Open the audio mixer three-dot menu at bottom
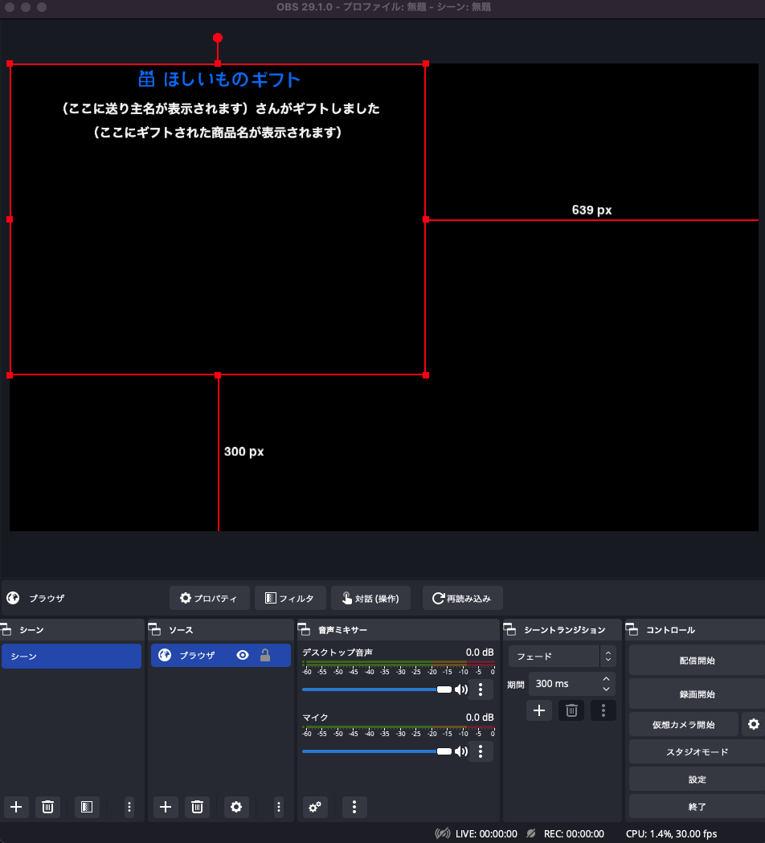This screenshot has height=843, width=765. click(x=354, y=807)
